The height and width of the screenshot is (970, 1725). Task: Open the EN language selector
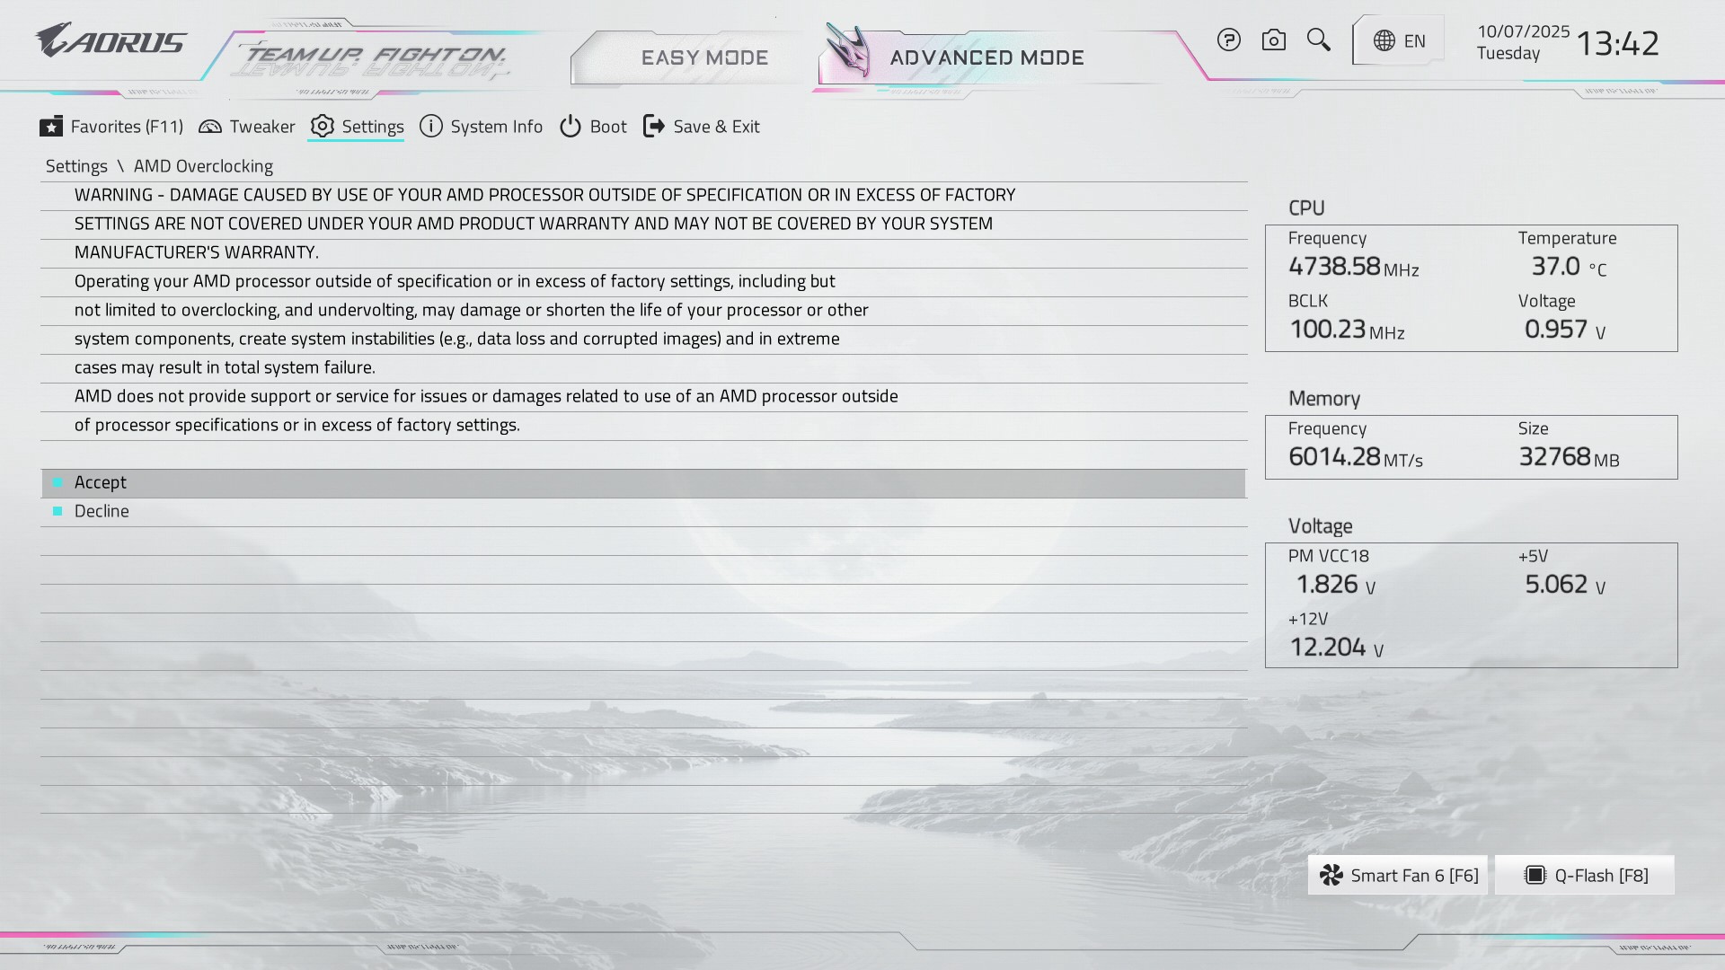click(x=1414, y=41)
